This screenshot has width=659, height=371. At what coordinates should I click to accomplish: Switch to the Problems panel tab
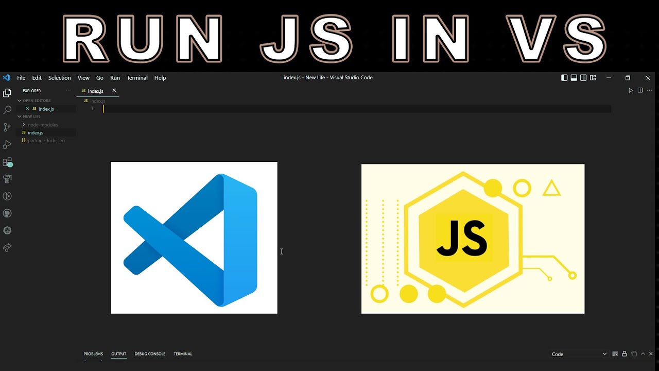tap(93, 354)
